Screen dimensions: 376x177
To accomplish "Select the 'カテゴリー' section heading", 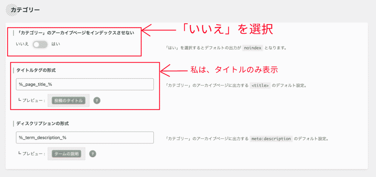I will (x=25, y=9).
